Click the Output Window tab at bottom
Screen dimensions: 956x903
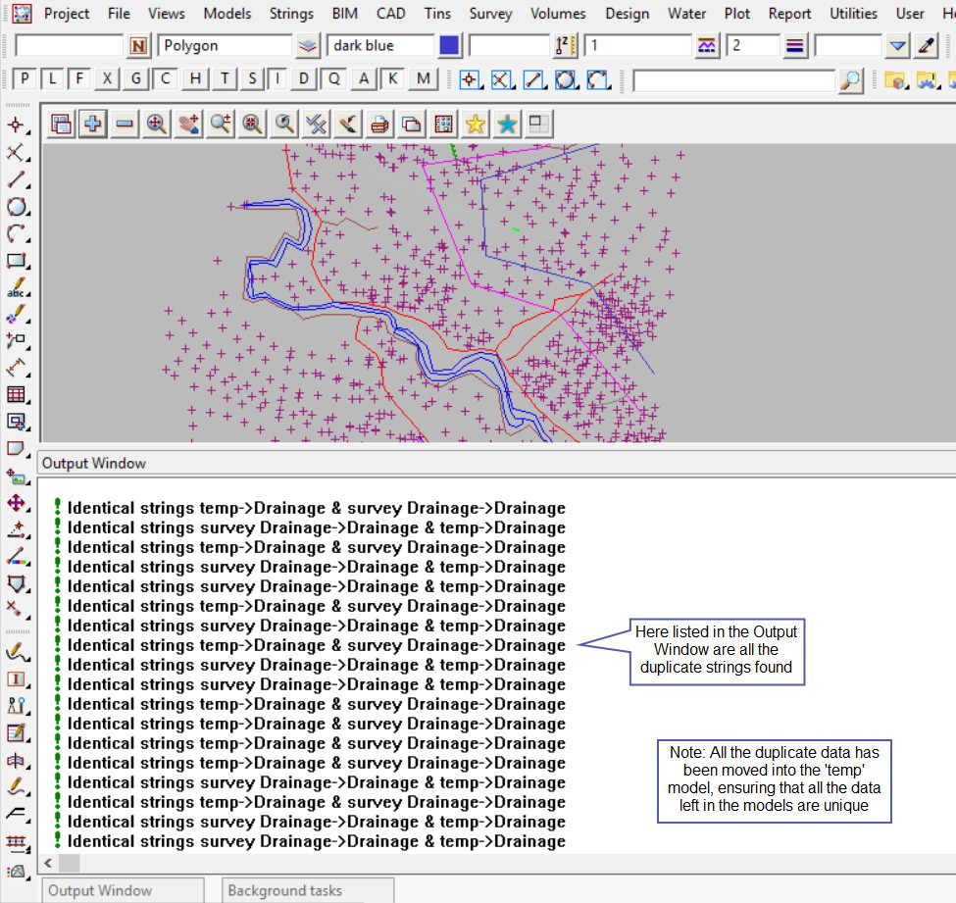[100, 890]
